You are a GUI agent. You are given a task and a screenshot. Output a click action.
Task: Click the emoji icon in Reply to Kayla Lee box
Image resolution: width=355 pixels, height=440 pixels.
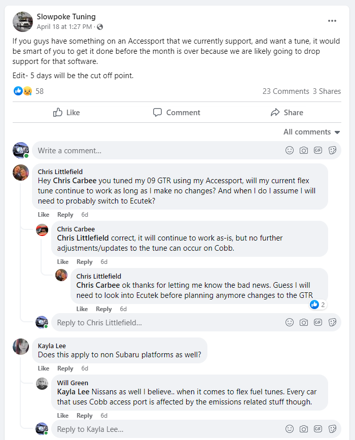[290, 429]
